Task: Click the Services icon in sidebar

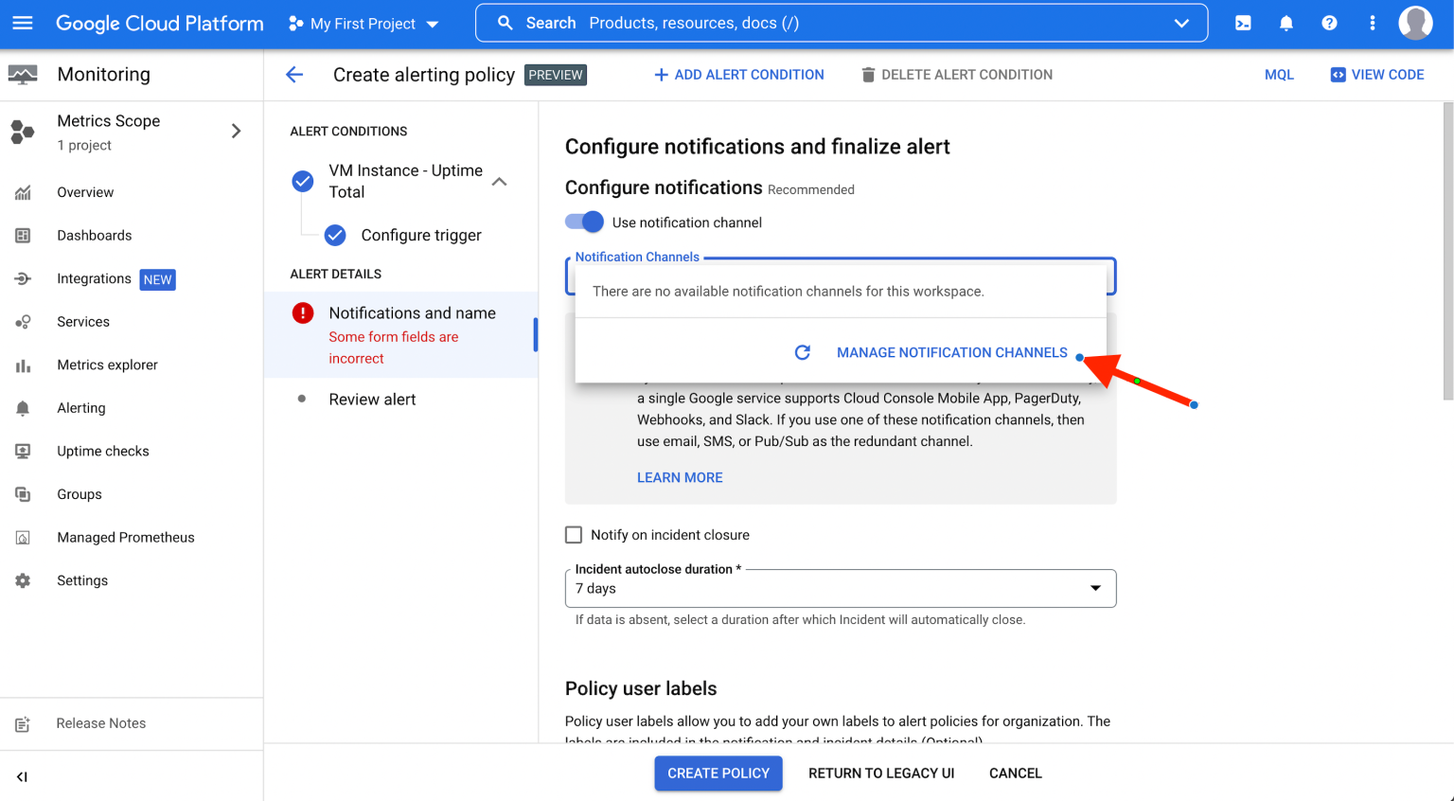Action: [23, 322]
